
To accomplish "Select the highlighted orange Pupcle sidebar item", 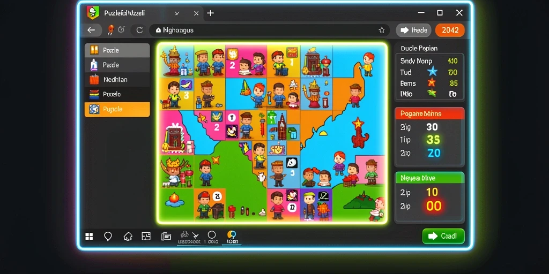I will (117, 109).
